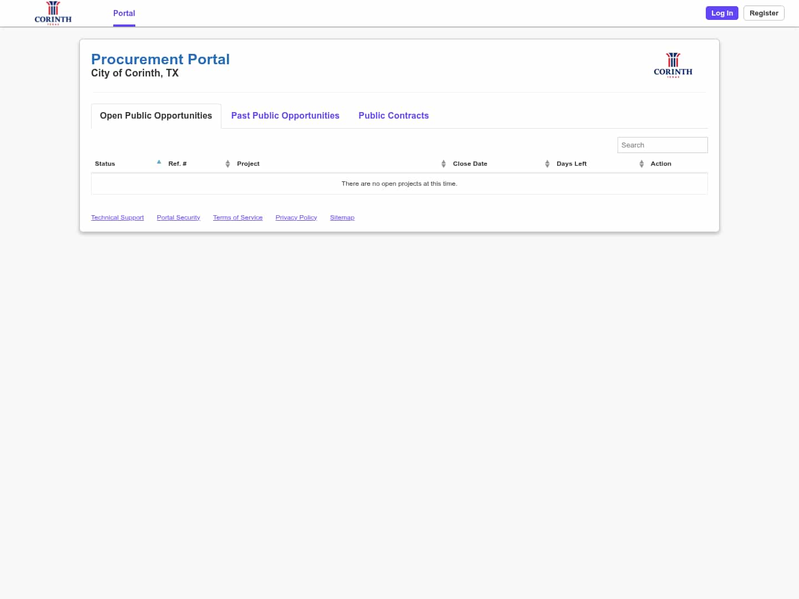Sort the table by Days Left column
799x599 pixels.
(x=600, y=164)
